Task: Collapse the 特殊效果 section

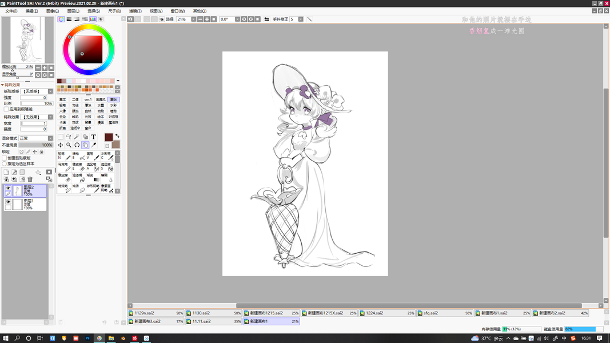Action: (3, 85)
